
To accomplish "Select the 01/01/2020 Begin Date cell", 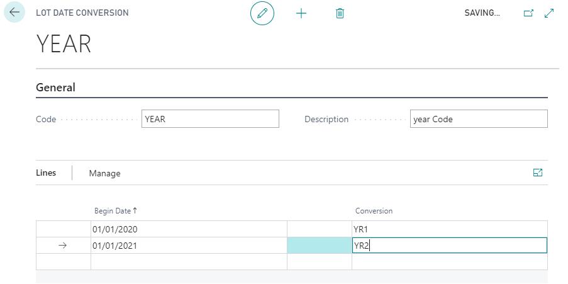I will pyautogui.click(x=189, y=229).
